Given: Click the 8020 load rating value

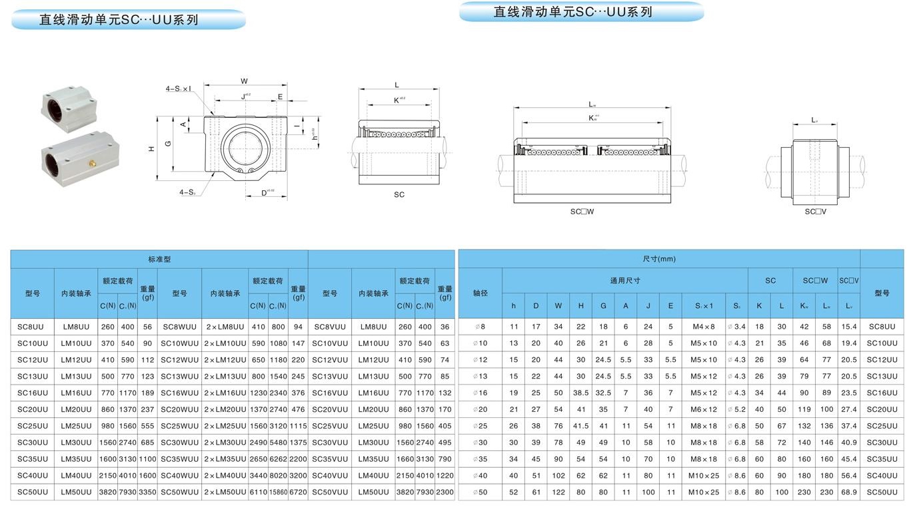Looking at the screenshot, I should tap(278, 476).
